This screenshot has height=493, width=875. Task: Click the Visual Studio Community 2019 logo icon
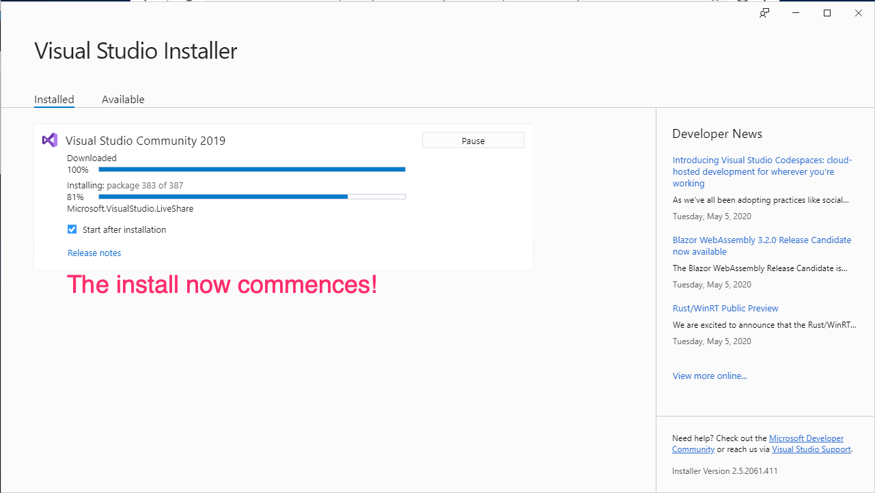[x=49, y=140]
